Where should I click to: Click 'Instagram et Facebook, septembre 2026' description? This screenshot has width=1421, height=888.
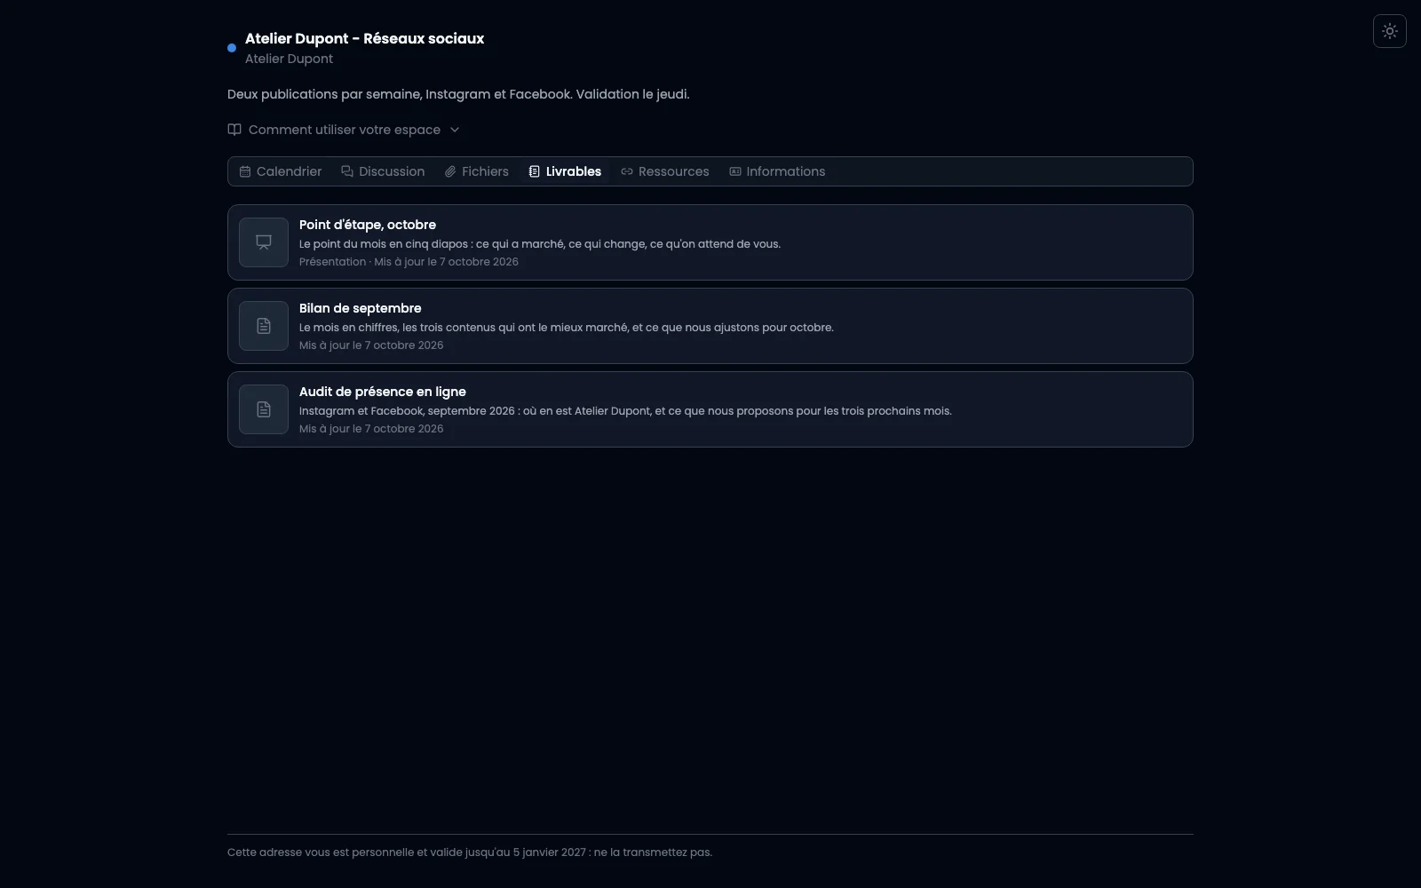tap(625, 411)
